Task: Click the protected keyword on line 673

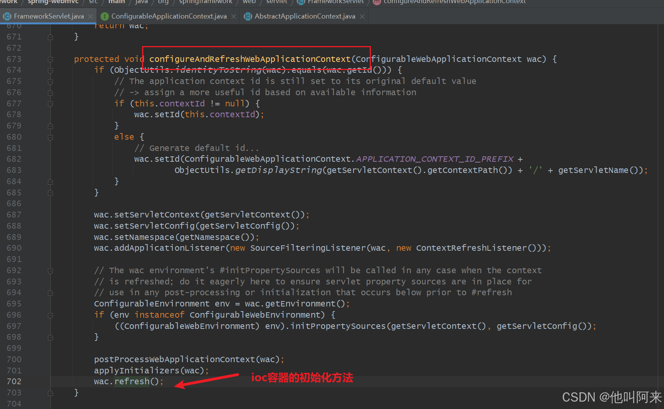Action: 97,59
